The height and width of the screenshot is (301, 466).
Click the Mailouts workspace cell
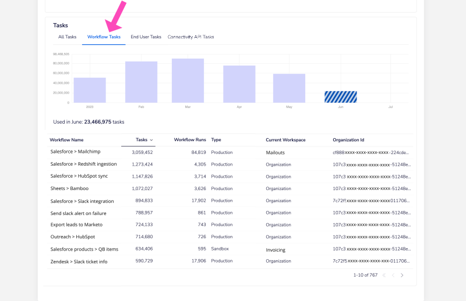pyautogui.click(x=275, y=153)
